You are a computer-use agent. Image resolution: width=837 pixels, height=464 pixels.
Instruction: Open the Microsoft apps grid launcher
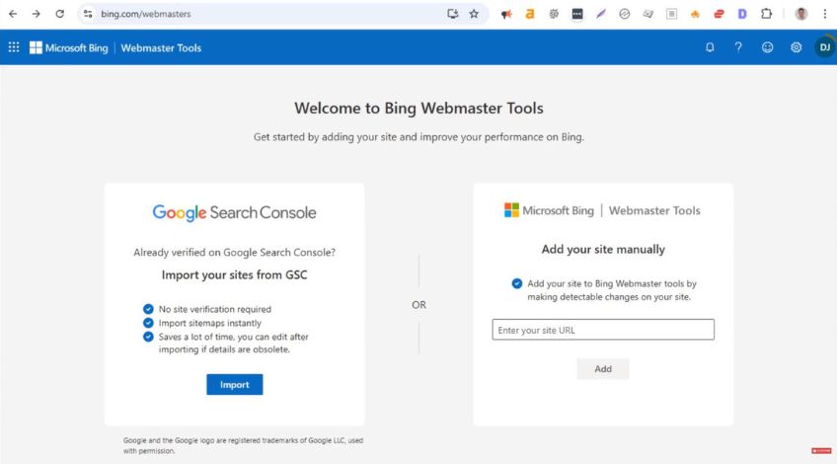point(14,47)
